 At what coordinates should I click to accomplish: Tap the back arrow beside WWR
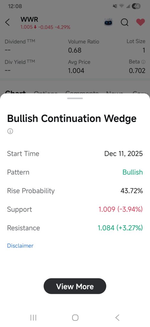coord(8,22)
